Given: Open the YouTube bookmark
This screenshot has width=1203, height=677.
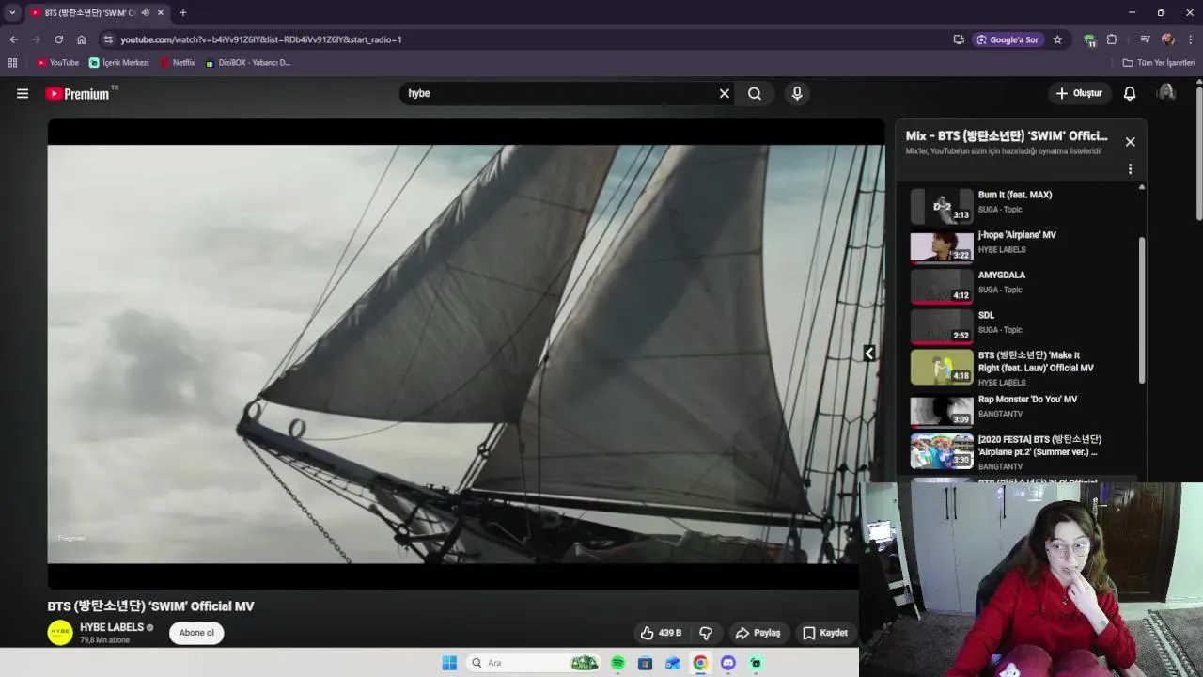Looking at the screenshot, I should click(x=57, y=63).
